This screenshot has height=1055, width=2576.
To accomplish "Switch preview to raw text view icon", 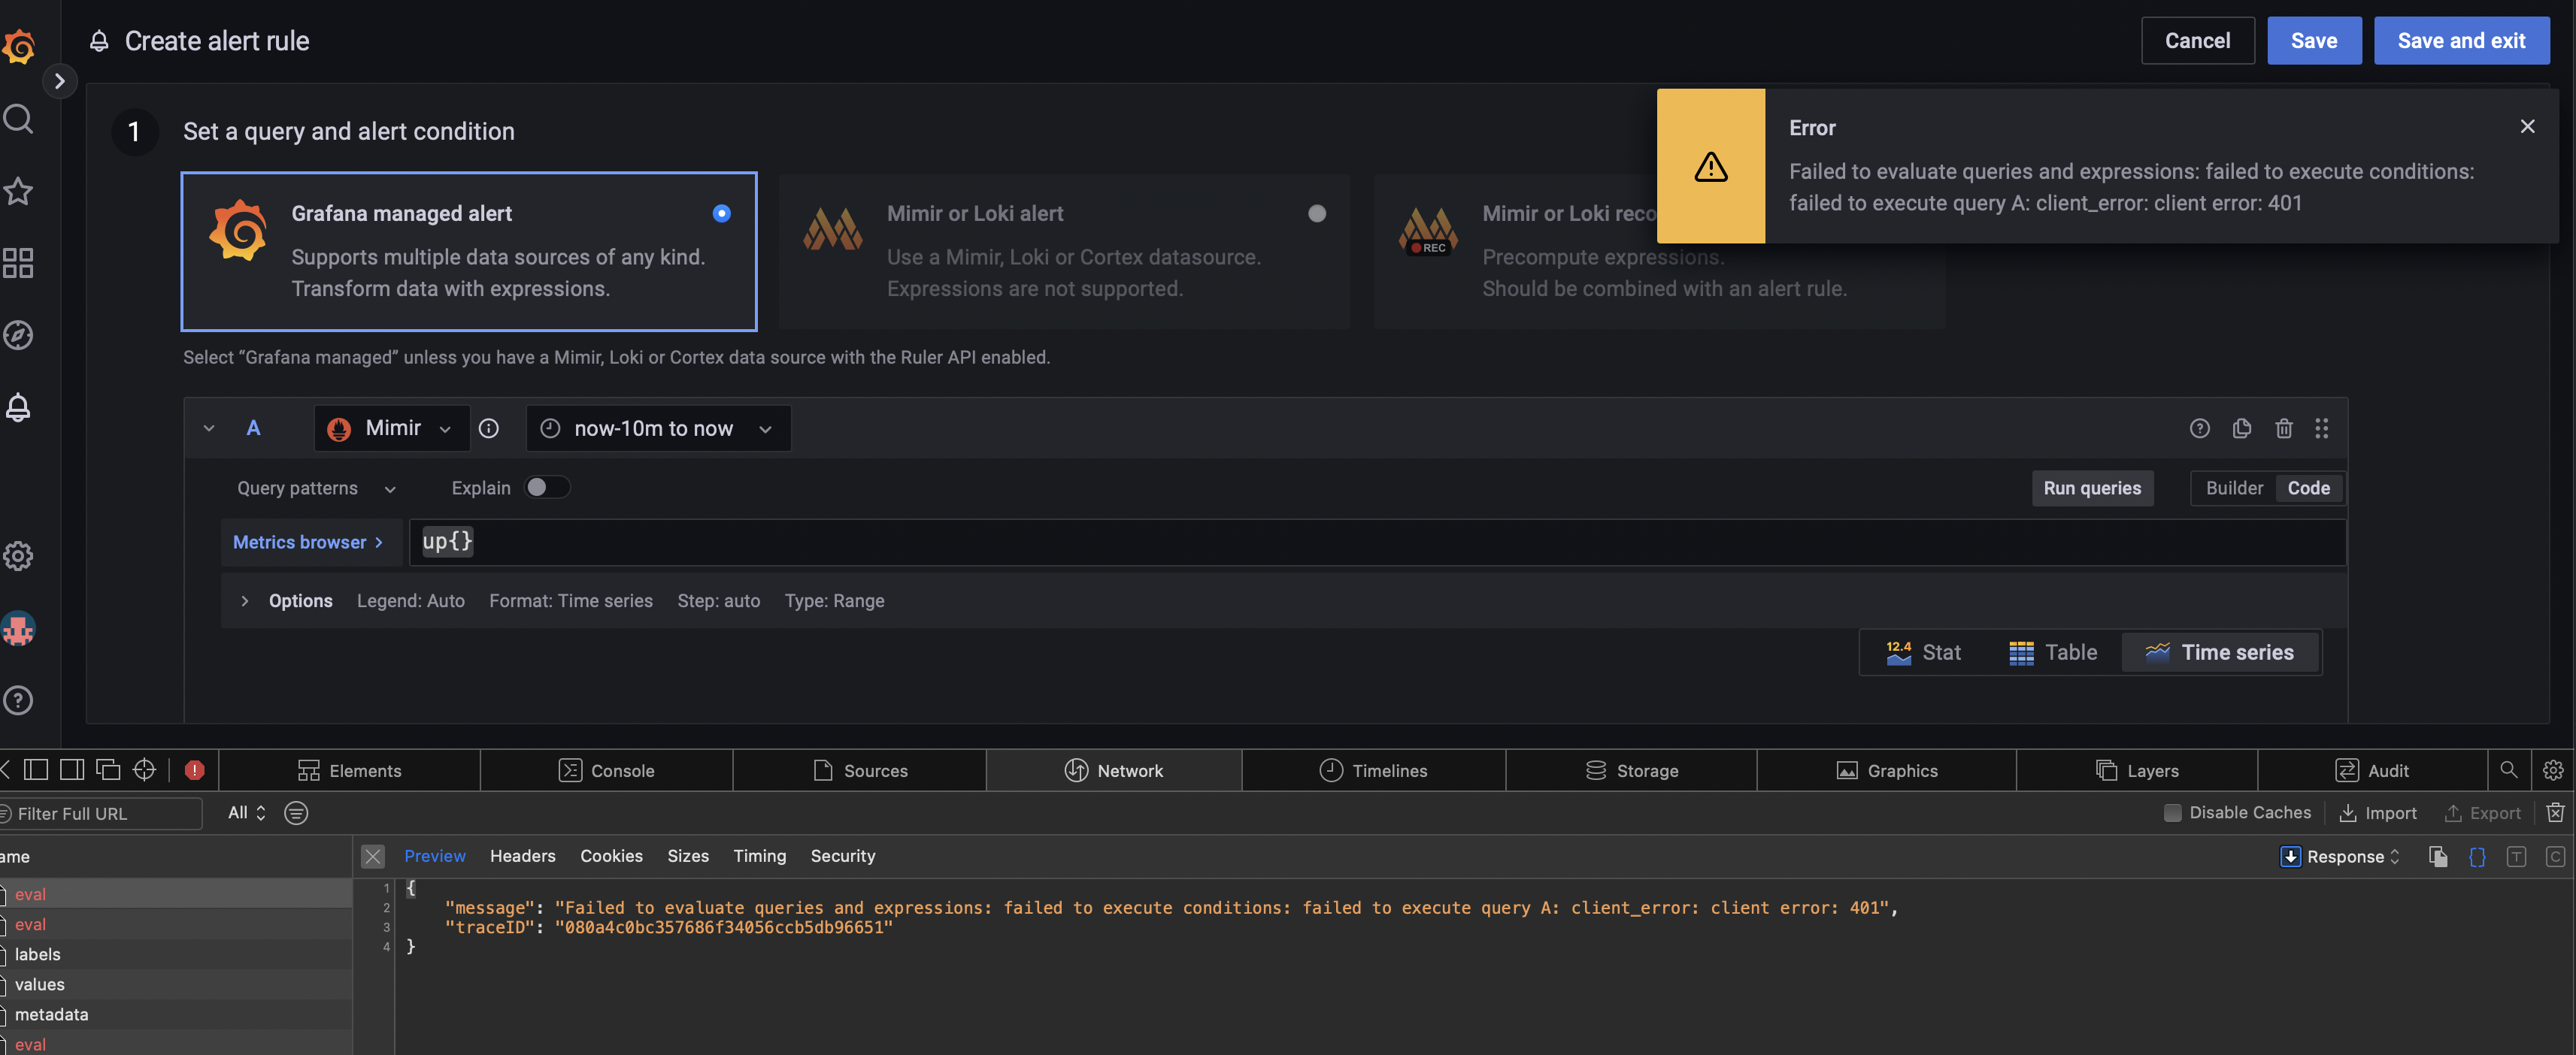I will (2517, 856).
